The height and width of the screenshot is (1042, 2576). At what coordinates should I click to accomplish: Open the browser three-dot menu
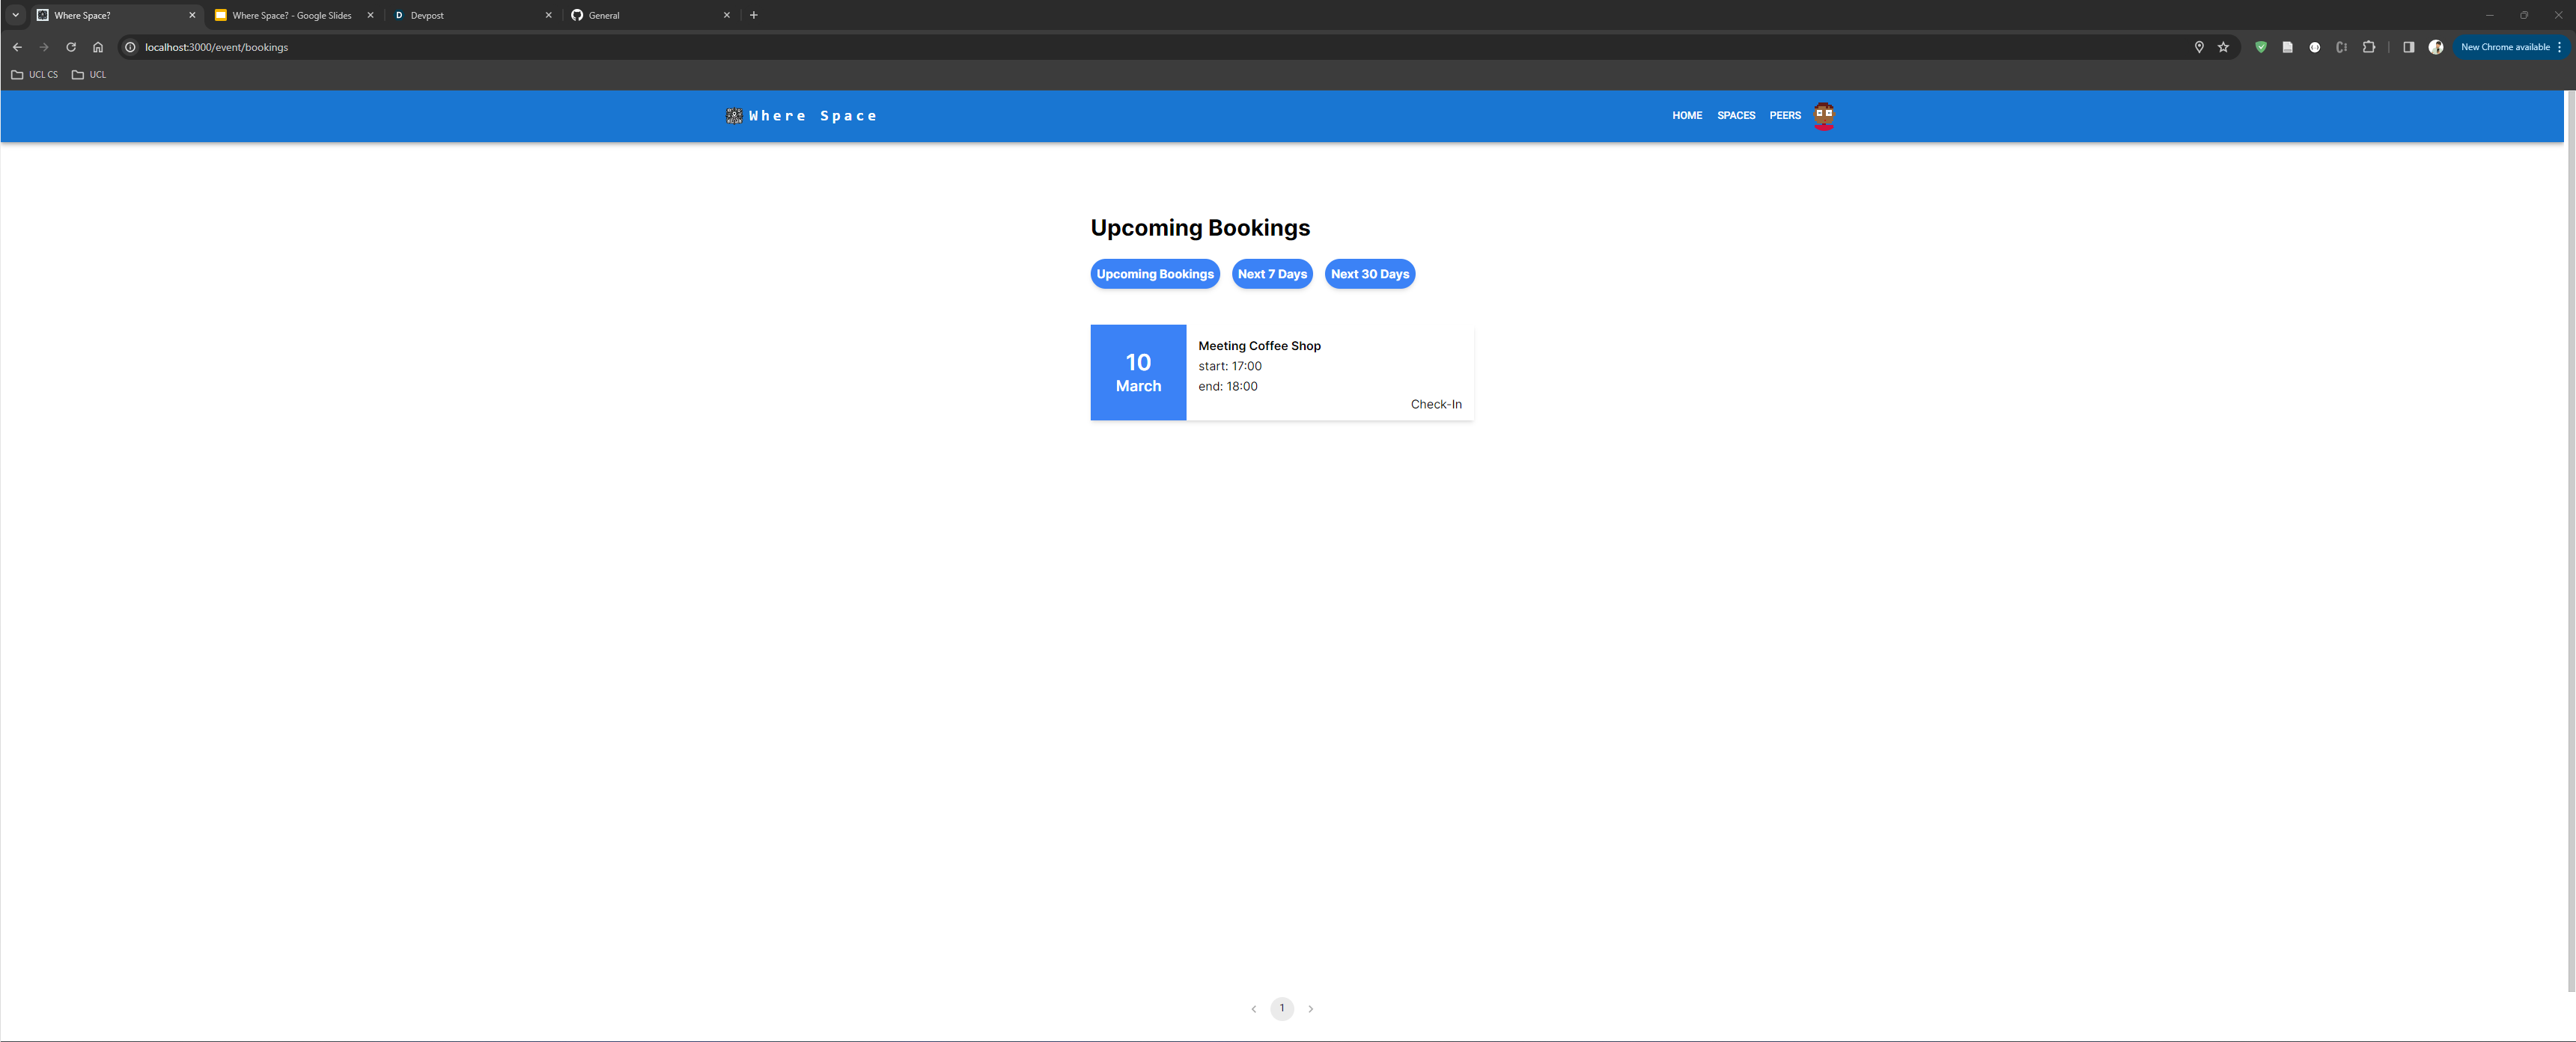pyautogui.click(x=2563, y=47)
